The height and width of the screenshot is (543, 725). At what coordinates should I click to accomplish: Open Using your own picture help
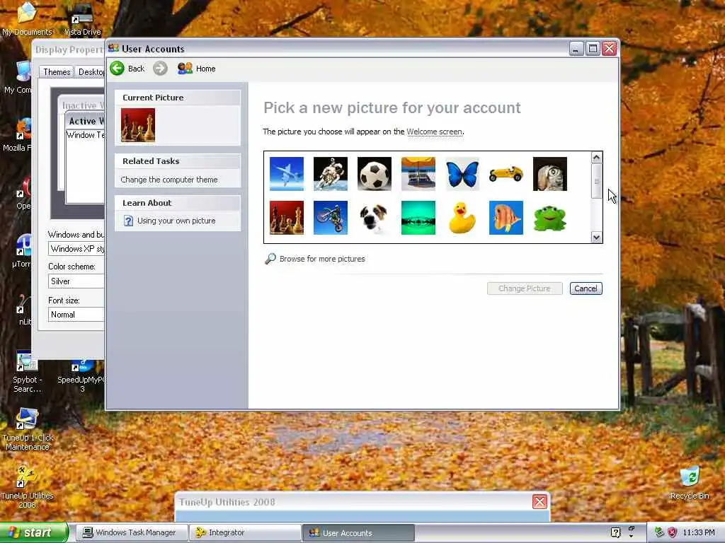pyautogui.click(x=176, y=221)
